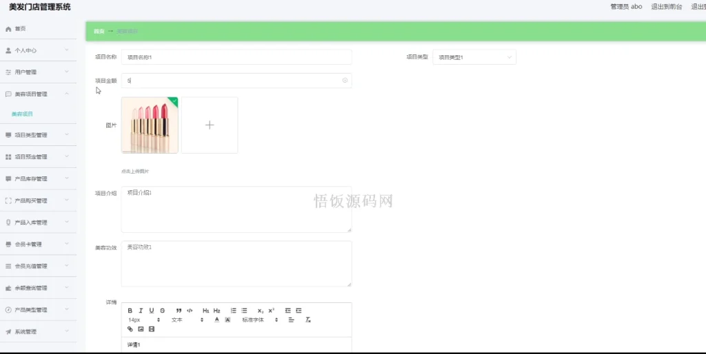Clear the 项目金额 field with its clear icon
706x354 pixels.
(345, 81)
